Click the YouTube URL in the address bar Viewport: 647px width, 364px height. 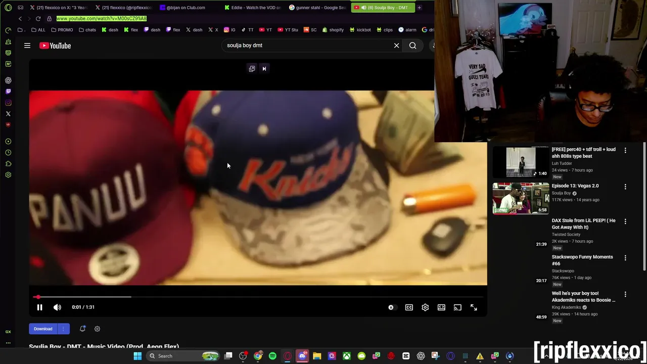click(101, 19)
